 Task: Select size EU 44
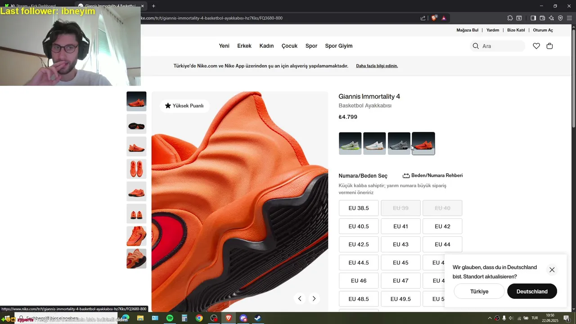442,244
